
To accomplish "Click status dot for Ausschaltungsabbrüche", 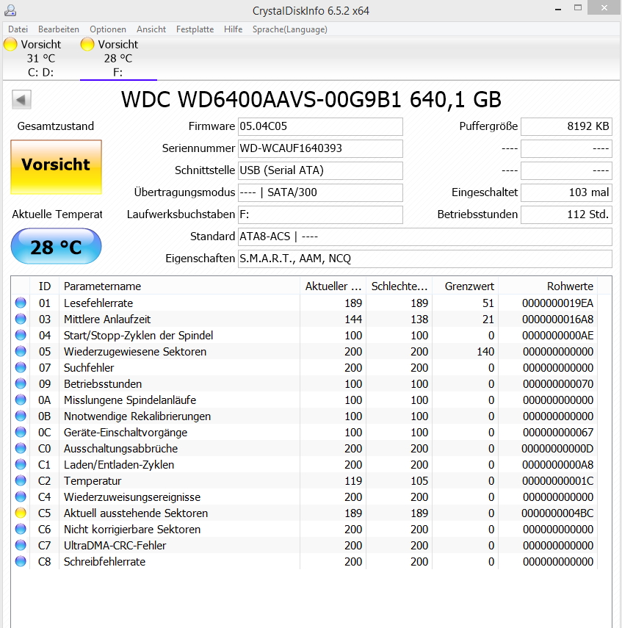I will [21, 448].
